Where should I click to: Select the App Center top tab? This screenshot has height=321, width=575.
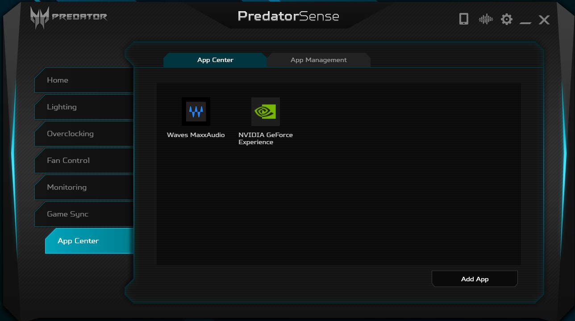tap(215, 60)
